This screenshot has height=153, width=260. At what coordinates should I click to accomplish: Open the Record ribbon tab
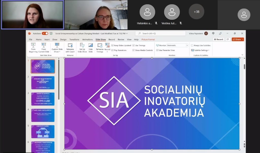(x=112, y=40)
